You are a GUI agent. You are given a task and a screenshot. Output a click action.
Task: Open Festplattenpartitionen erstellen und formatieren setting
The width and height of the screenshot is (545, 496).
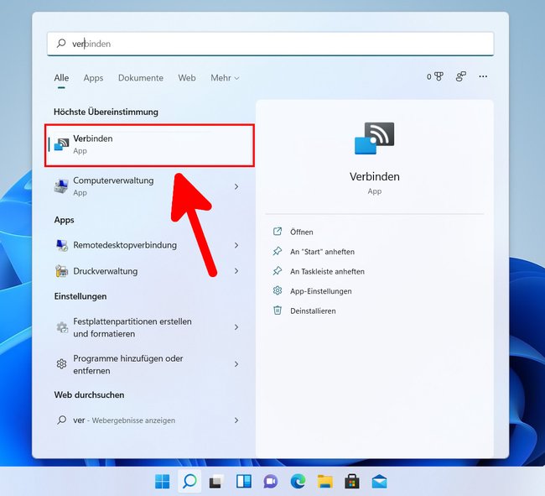pos(149,327)
